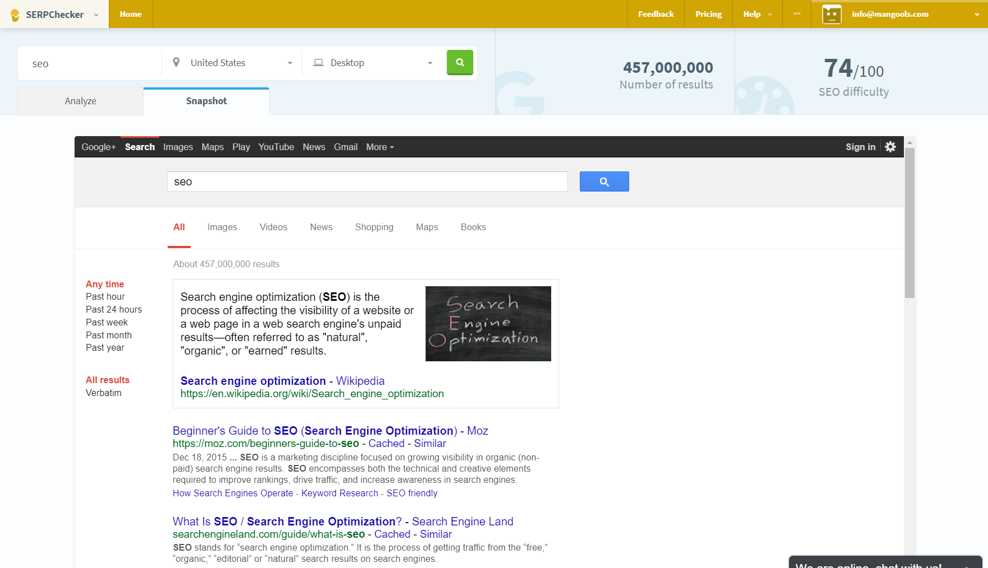Filter results by Any time

pos(105,284)
